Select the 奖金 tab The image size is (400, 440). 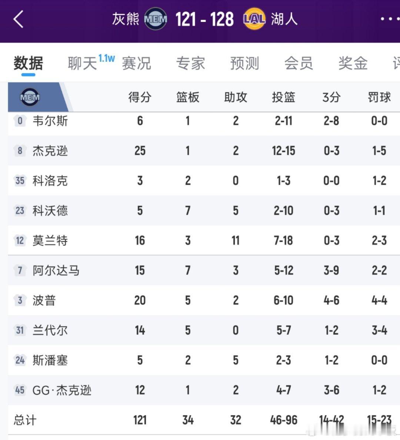coord(353,63)
